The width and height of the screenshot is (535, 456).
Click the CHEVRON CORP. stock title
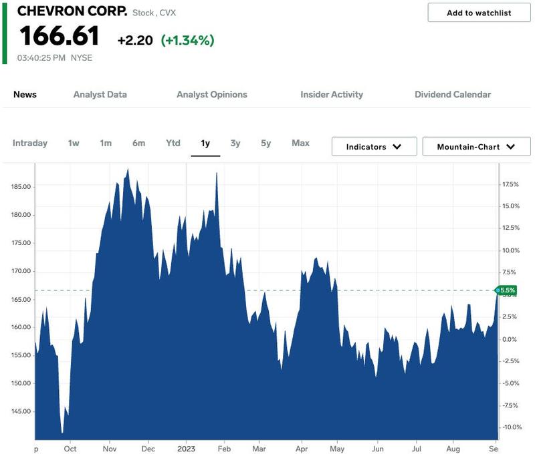tap(72, 11)
